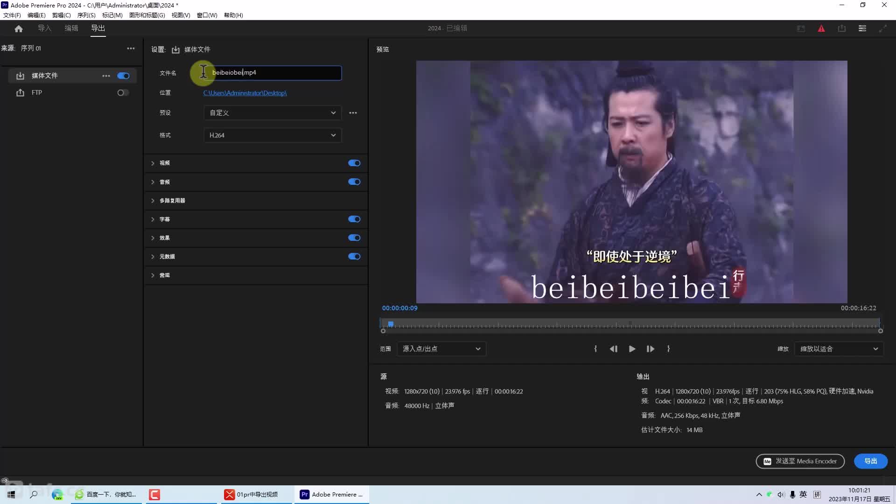Open export location path link
Screen dimensions: 896x504
click(245, 93)
